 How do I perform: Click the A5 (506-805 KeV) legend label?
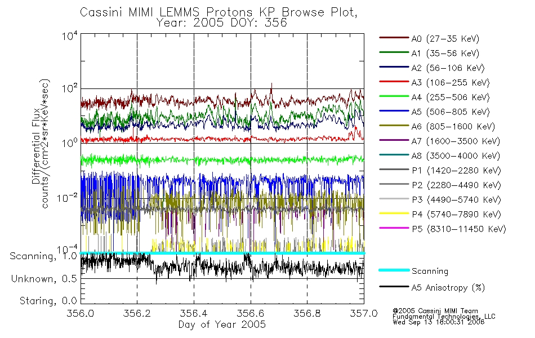pyautogui.click(x=451, y=112)
